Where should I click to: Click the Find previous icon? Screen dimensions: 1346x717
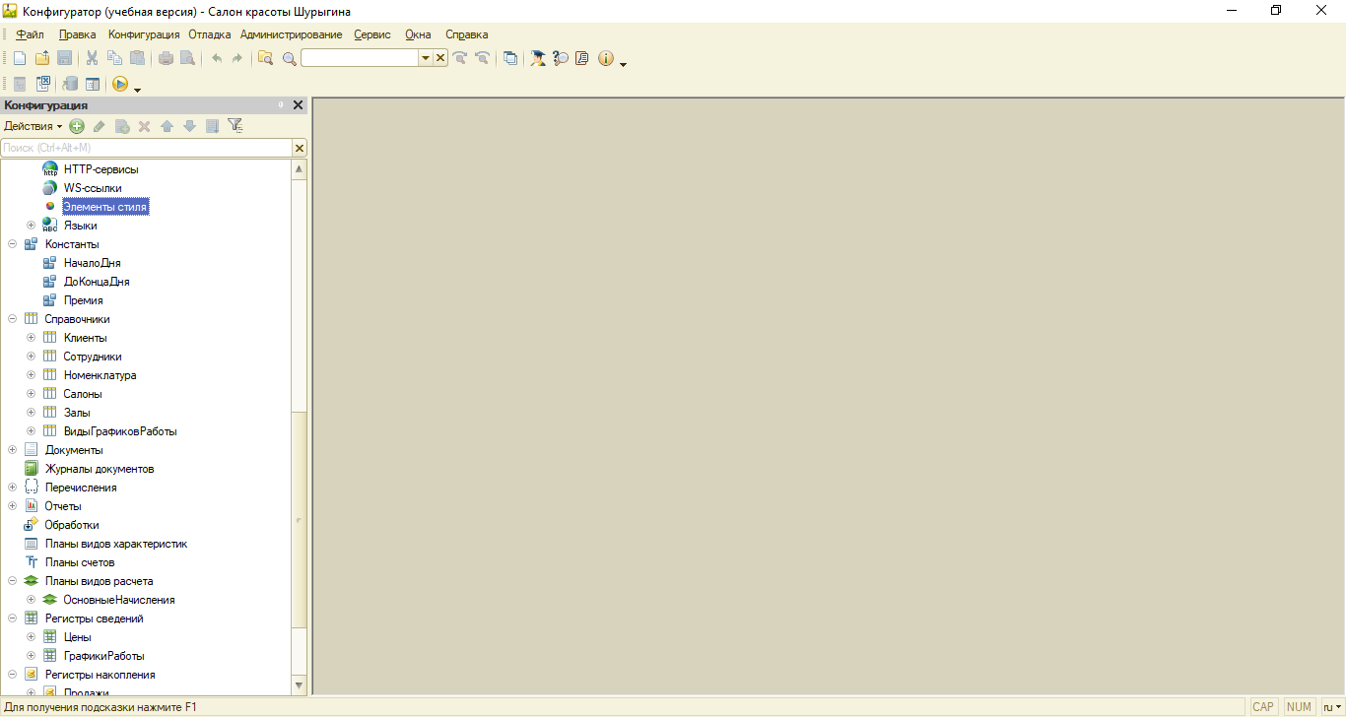click(482, 58)
